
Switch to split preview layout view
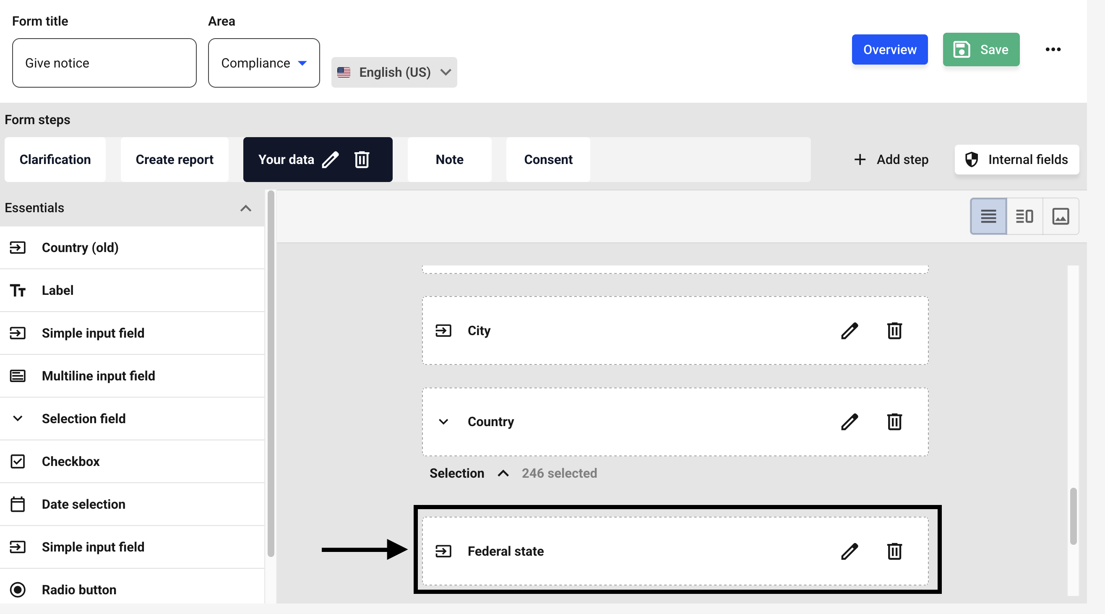pyautogui.click(x=1024, y=216)
